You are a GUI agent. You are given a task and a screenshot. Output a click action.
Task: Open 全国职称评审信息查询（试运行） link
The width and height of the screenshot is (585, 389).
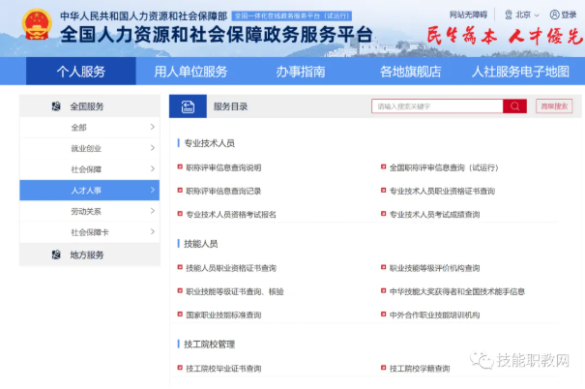444,167
